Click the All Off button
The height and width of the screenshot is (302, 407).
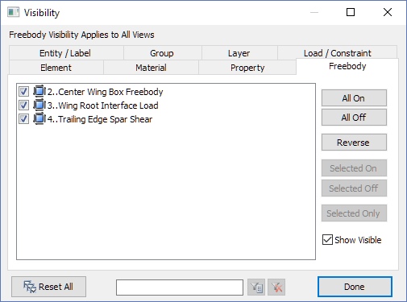click(354, 118)
